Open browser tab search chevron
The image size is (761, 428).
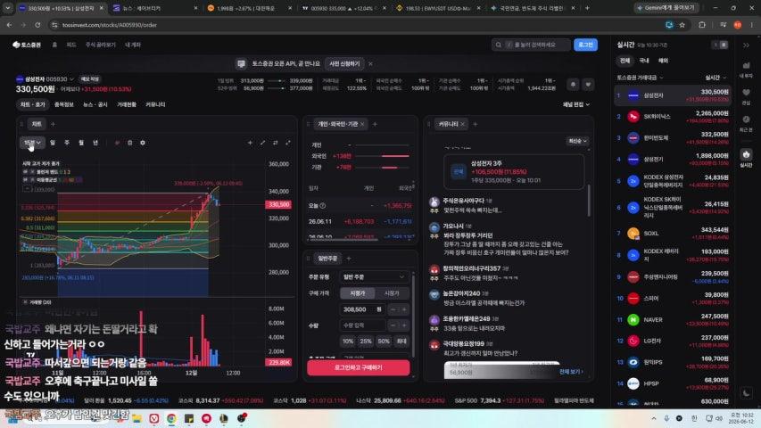click(x=8, y=8)
